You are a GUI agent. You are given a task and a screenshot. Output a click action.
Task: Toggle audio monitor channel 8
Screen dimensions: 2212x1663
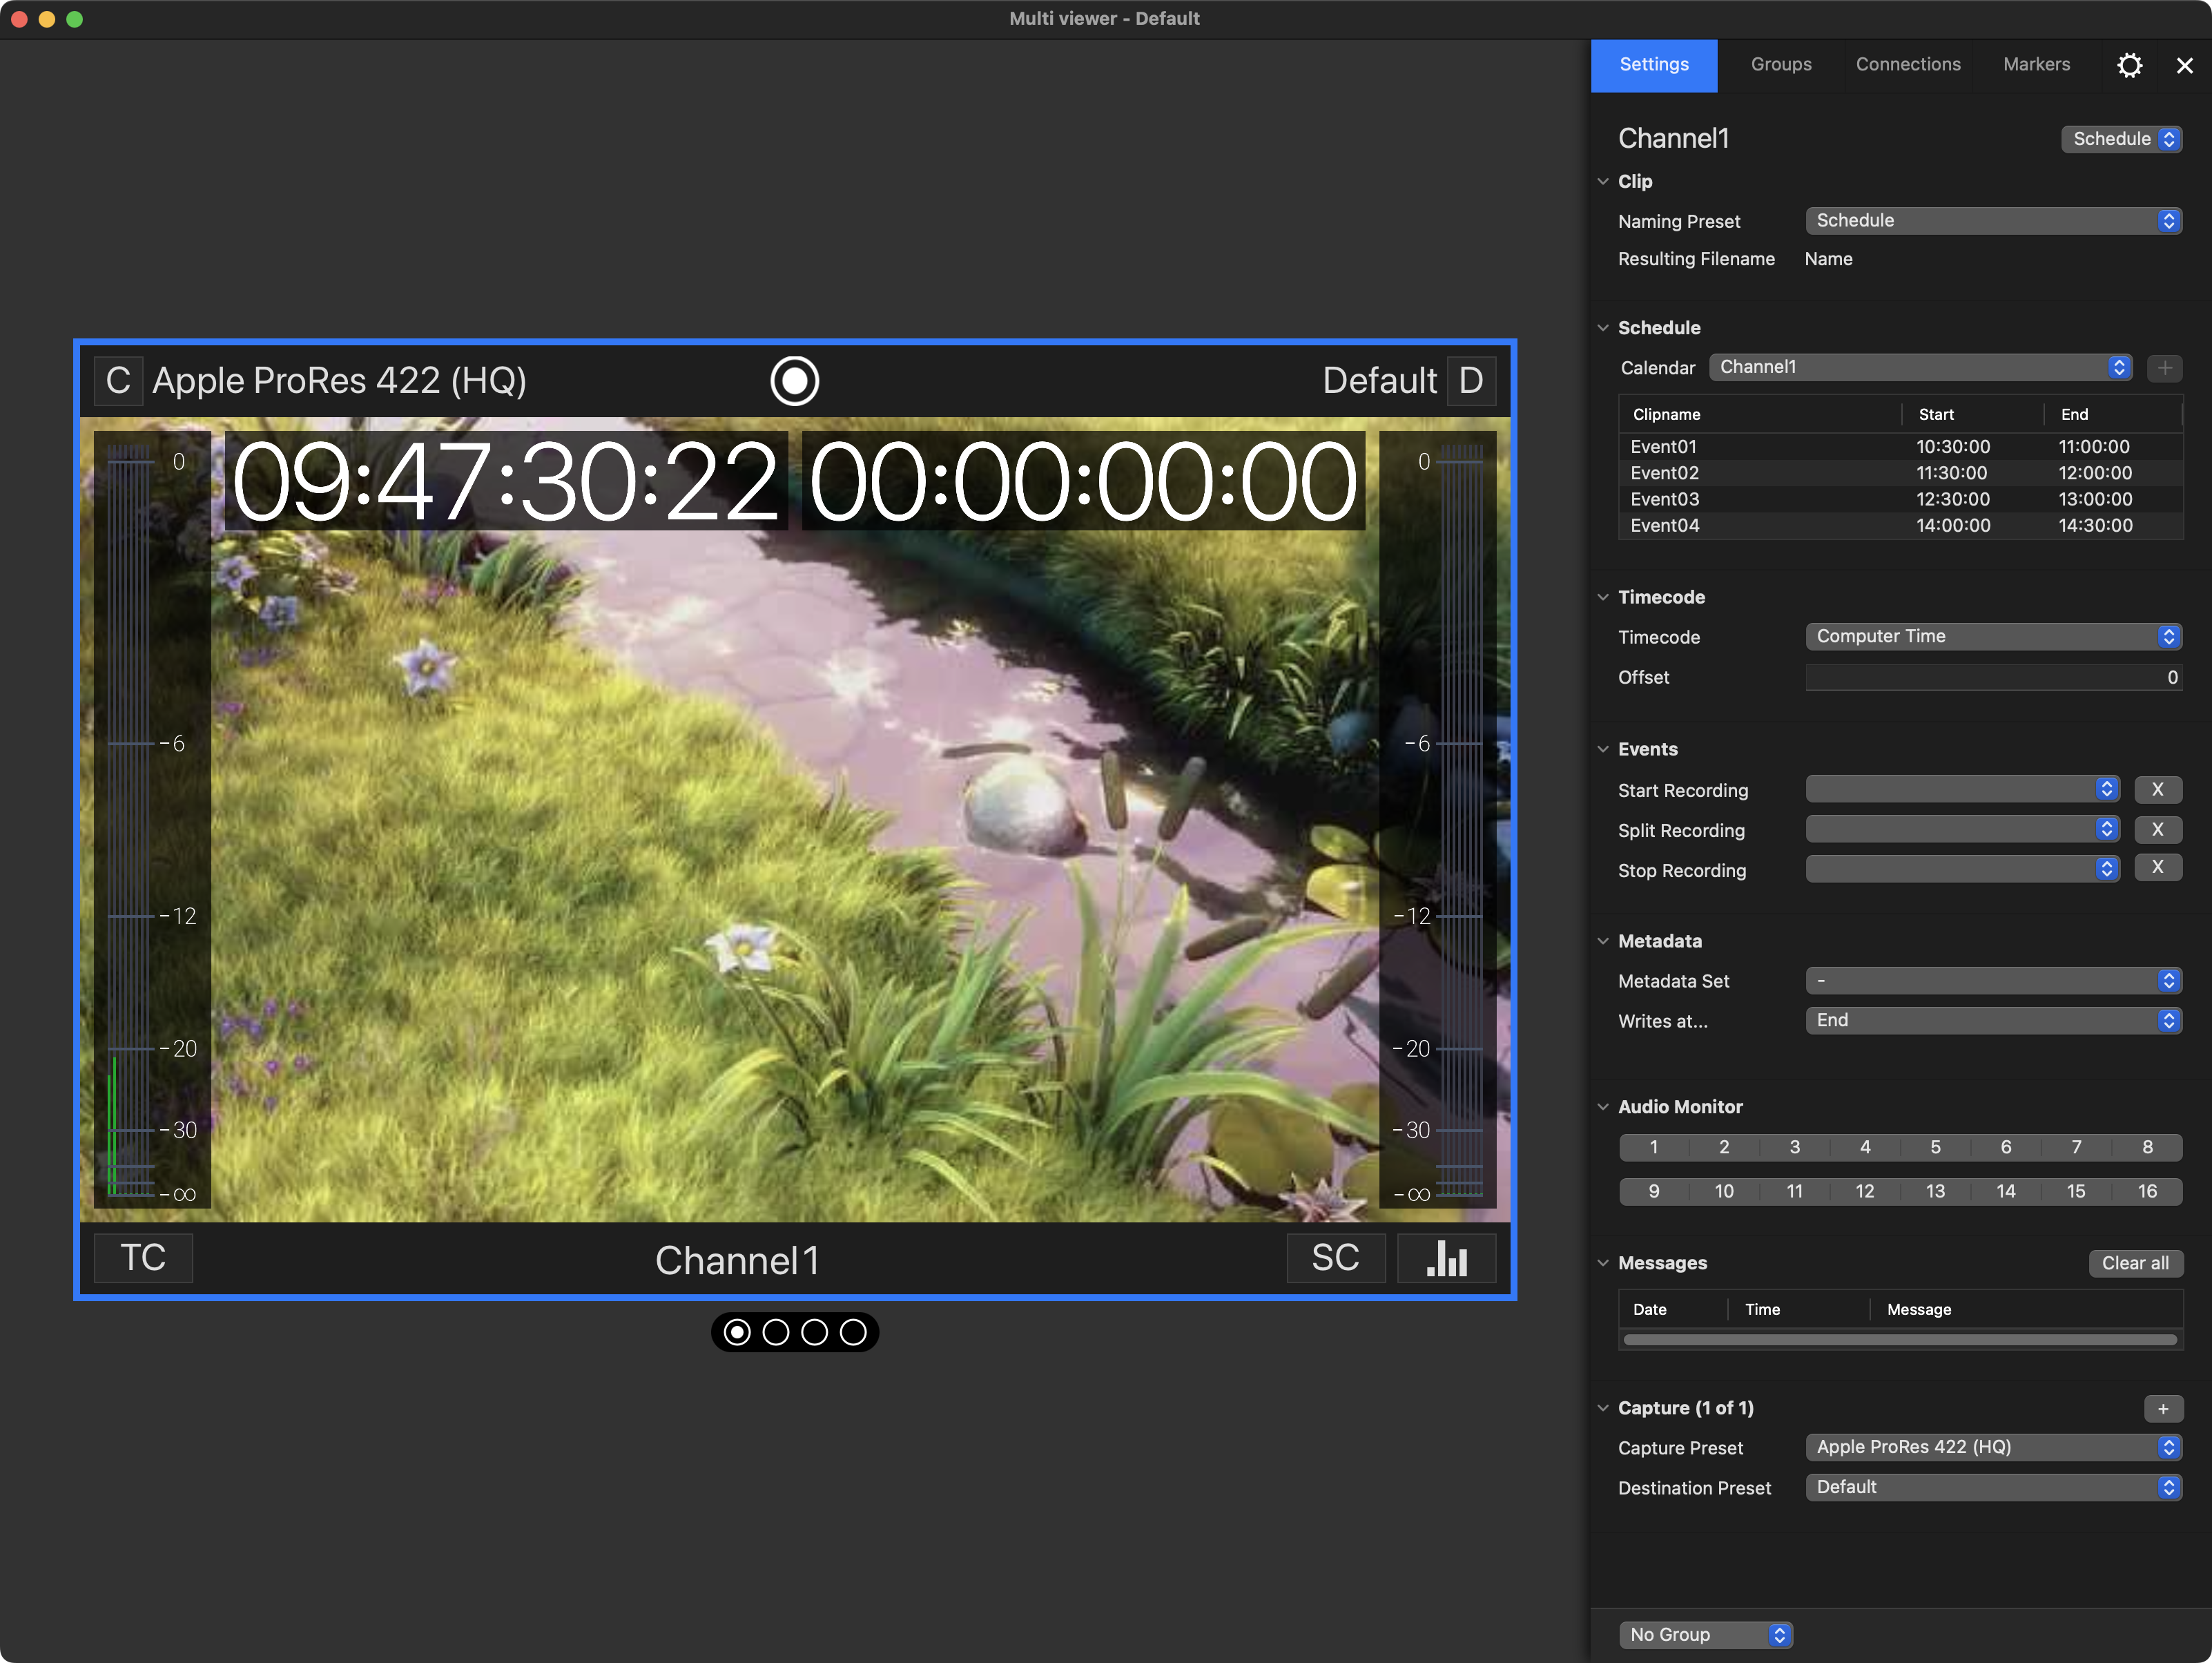point(2148,1146)
